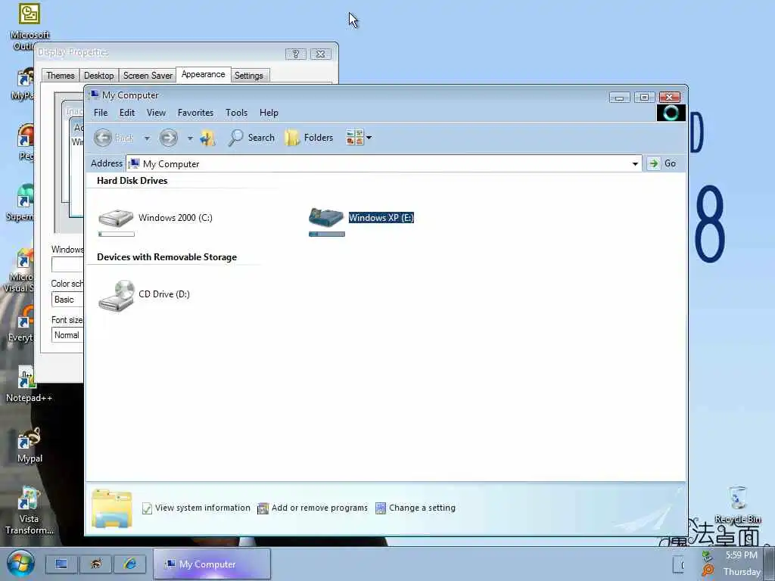Select the Recycle Bin icon
Screen dimensions: 775x581
pyautogui.click(x=738, y=505)
